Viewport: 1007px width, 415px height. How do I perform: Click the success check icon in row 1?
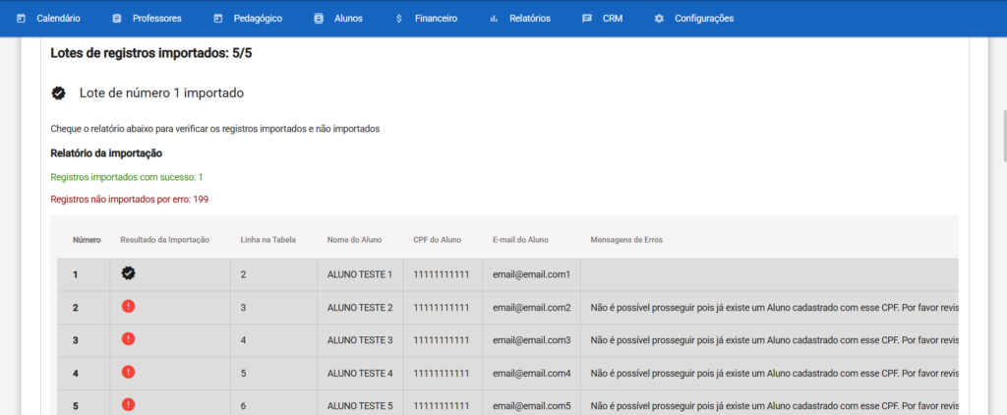click(x=129, y=273)
